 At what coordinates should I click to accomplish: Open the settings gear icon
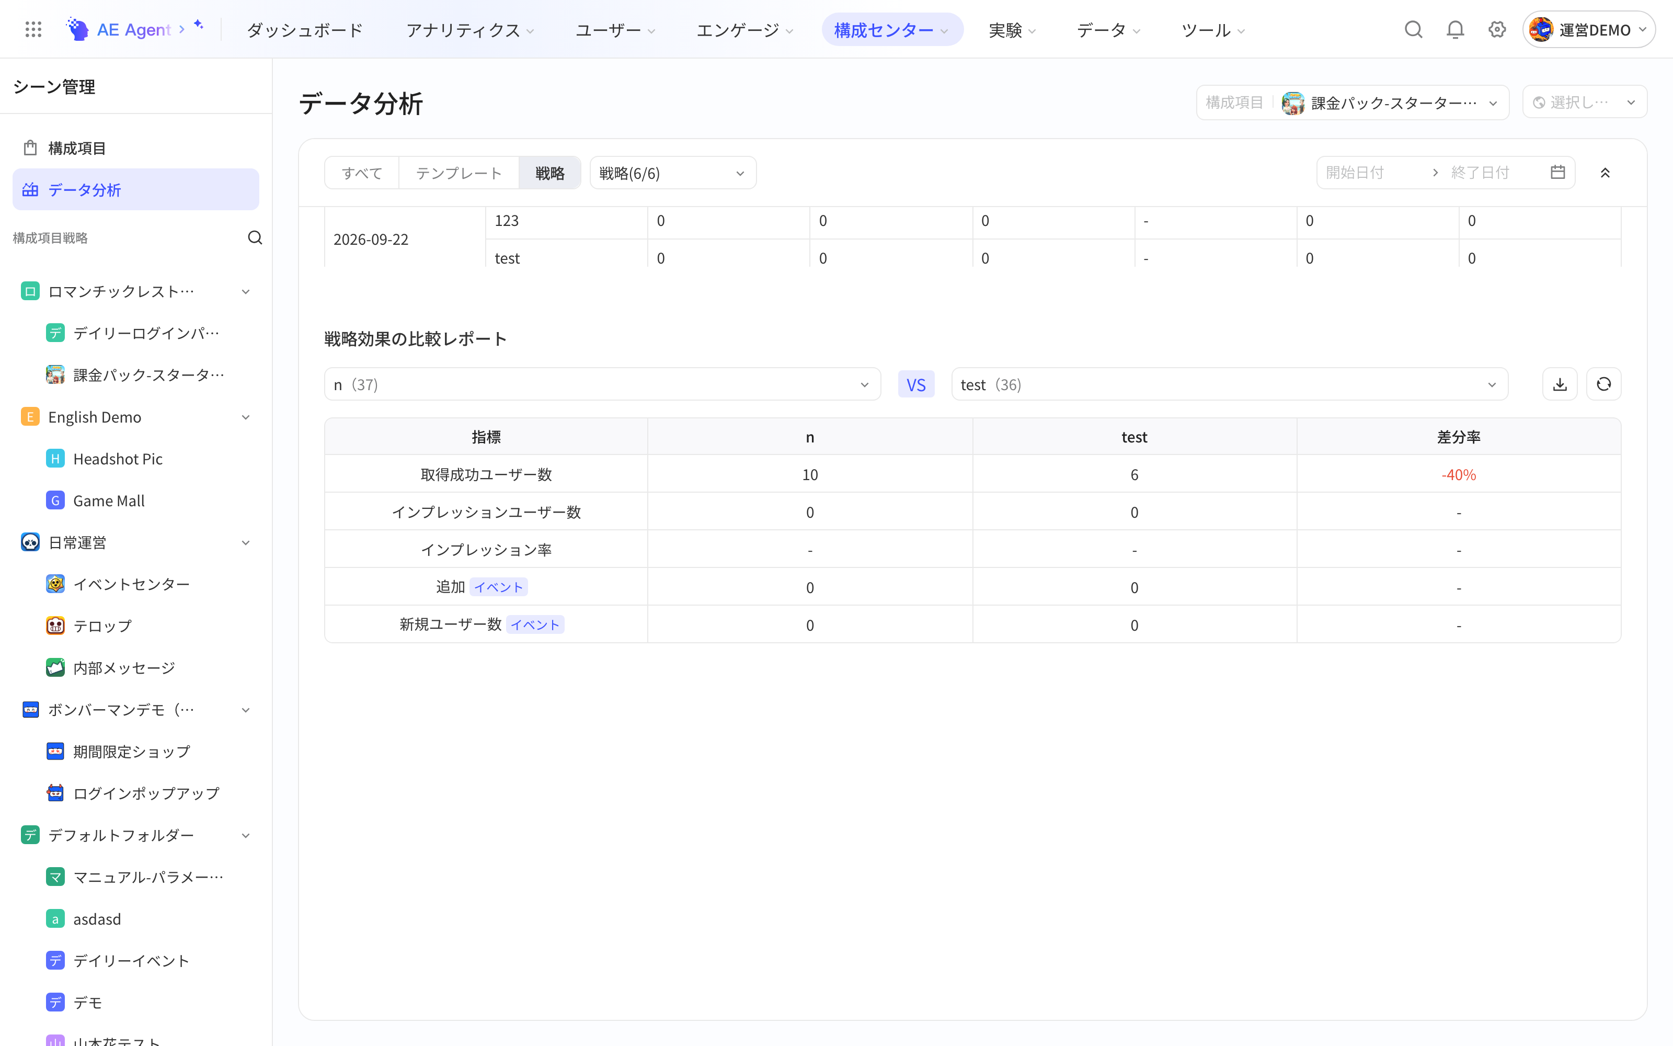click(x=1497, y=30)
